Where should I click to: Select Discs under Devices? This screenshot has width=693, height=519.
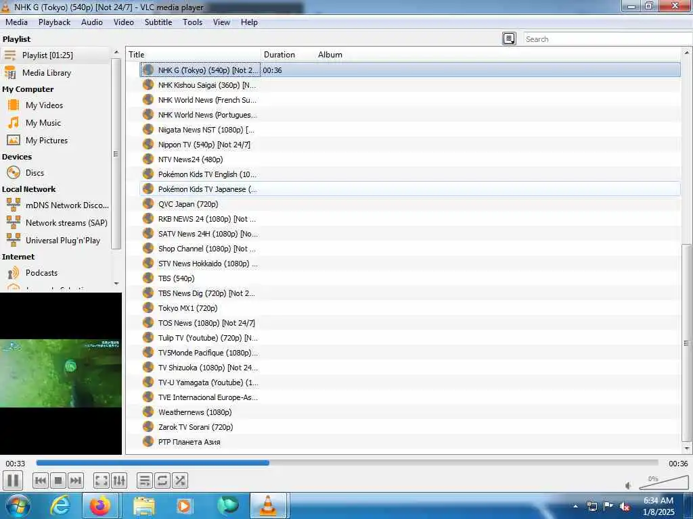(x=55, y=172)
